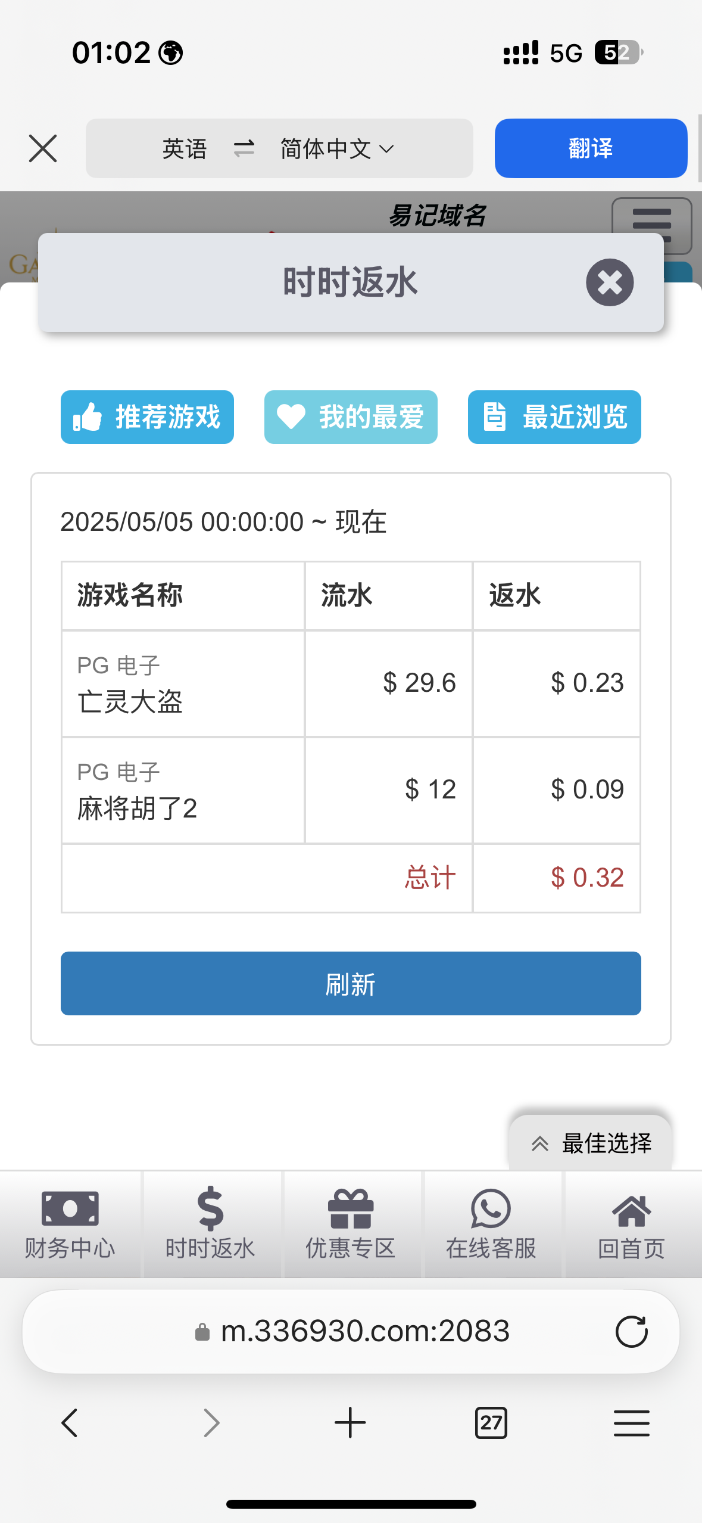Tap the blue 翻译 button
This screenshot has height=1523, width=702.
pyautogui.click(x=591, y=148)
